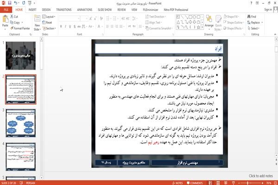The width and height of the screenshot is (278, 185).
Task: Toggle text shadow
Action: 75,26
